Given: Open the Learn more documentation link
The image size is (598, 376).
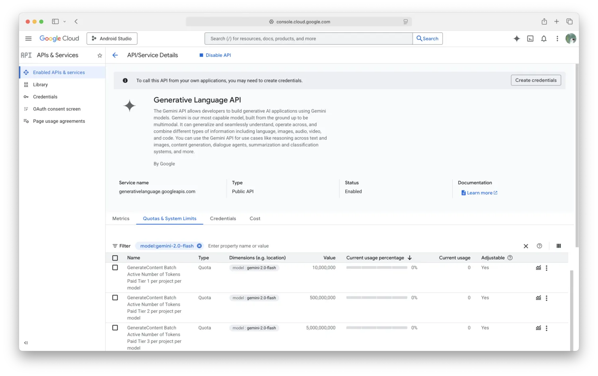Looking at the screenshot, I should tap(480, 192).
